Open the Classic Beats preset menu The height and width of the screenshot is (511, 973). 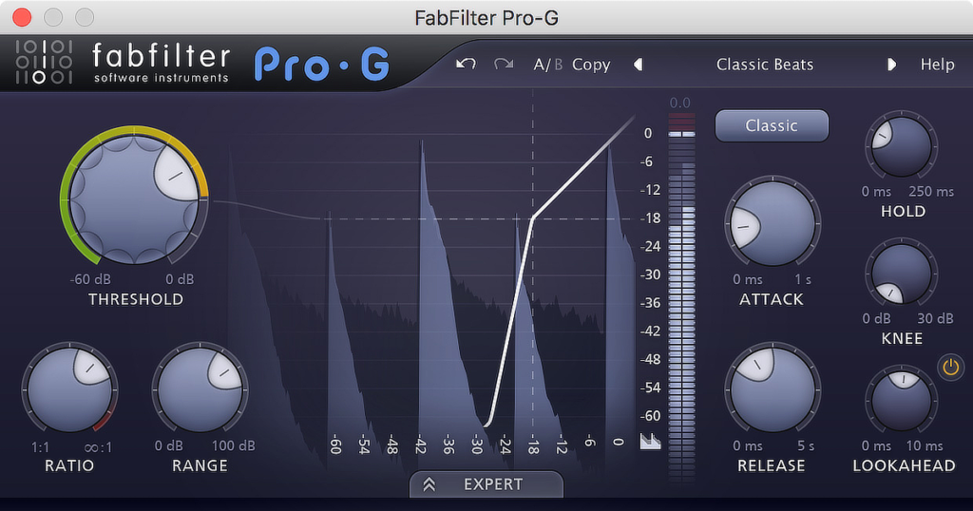click(x=765, y=65)
